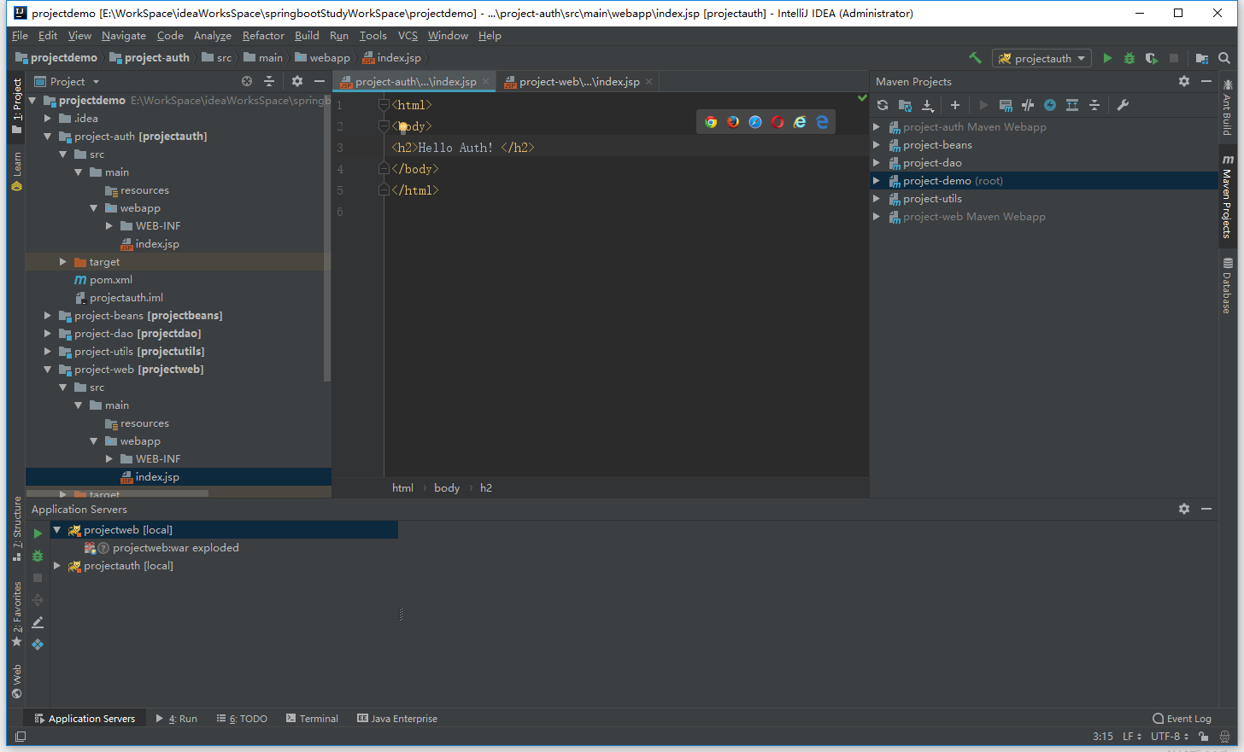This screenshot has width=1244, height=752.
Task: Collapse all Maven projects
Action: [x=1094, y=105]
